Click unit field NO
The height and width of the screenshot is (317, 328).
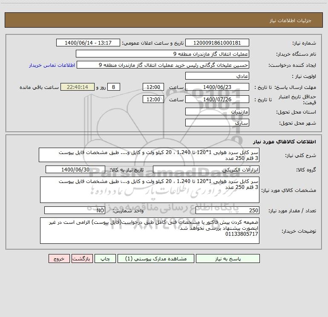coord(75,210)
